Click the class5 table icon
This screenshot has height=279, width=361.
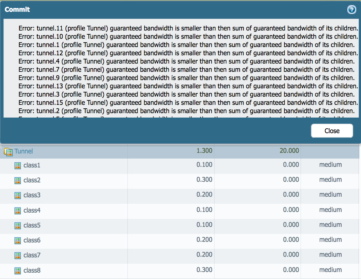[x=17, y=226]
